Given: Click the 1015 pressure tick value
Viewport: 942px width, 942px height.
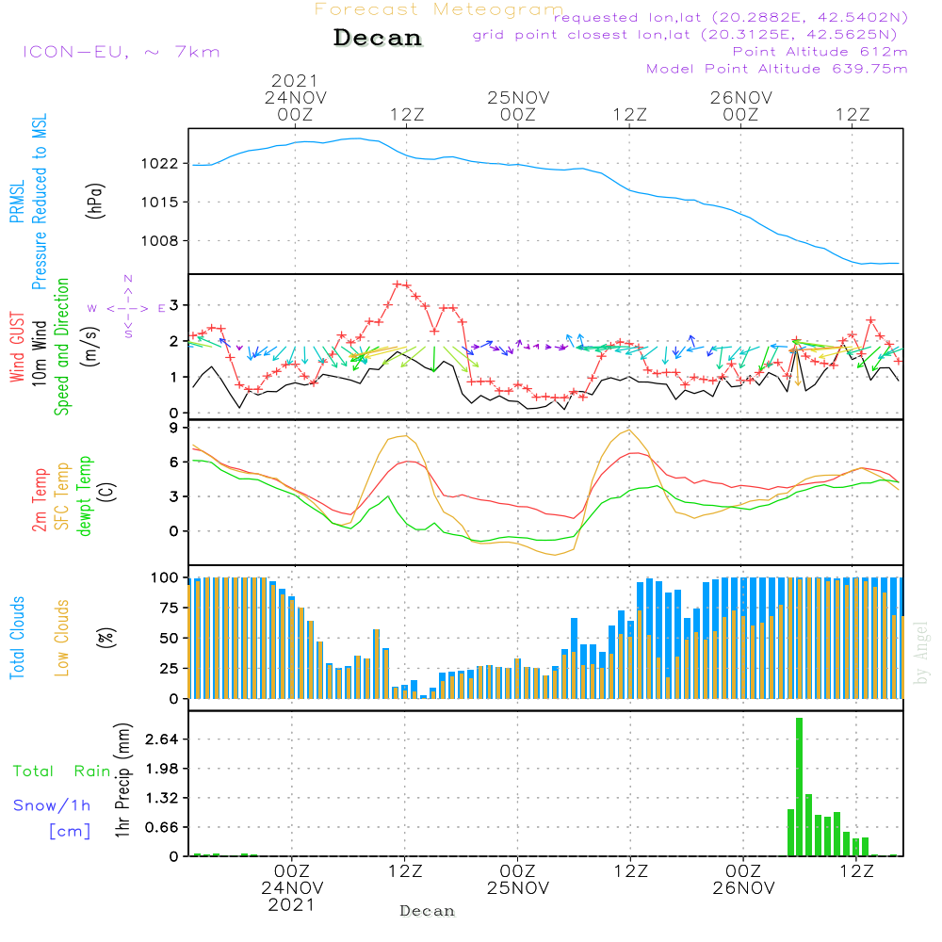Looking at the screenshot, I should (160, 203).
